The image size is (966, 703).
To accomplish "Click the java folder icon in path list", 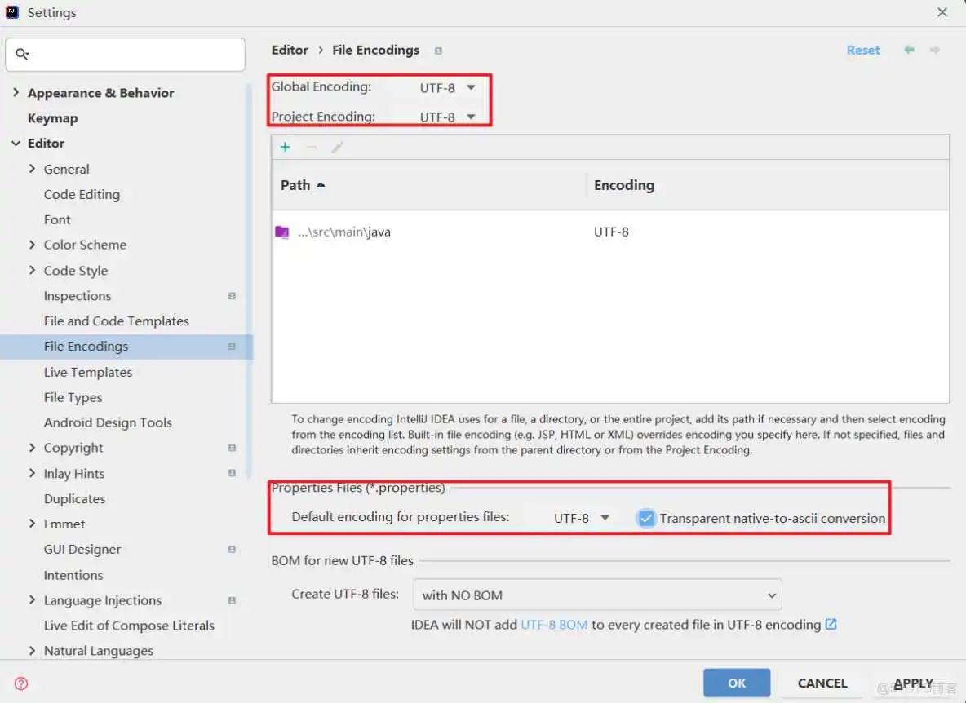I will tap(282, 232).
